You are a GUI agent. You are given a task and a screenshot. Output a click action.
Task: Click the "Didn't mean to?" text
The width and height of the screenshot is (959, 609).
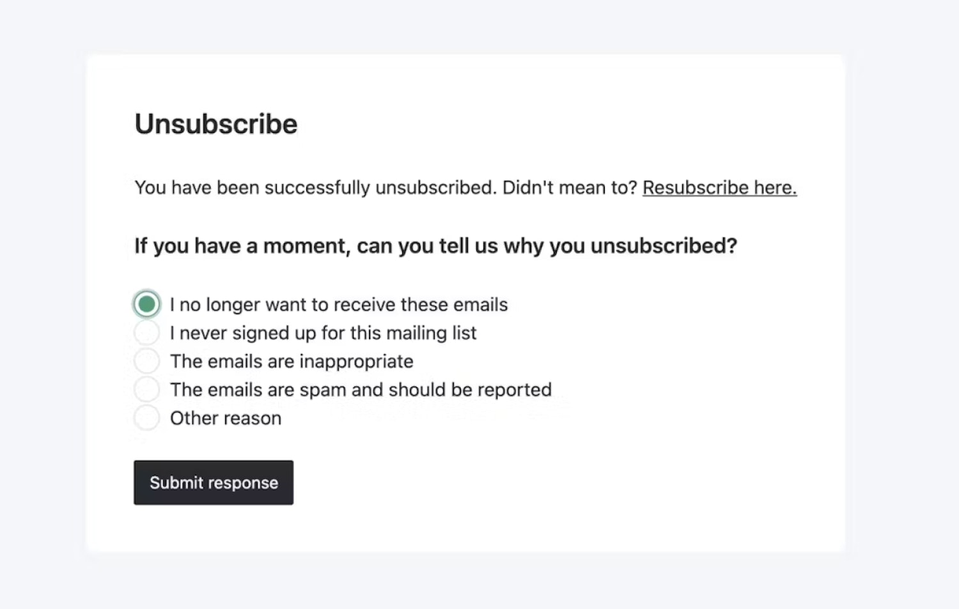(x=570, y=188)
